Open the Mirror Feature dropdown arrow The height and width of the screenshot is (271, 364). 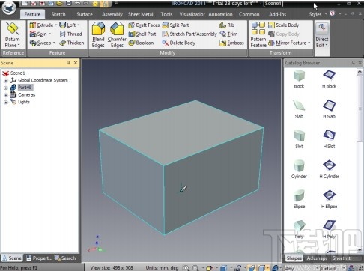(309, 43)
